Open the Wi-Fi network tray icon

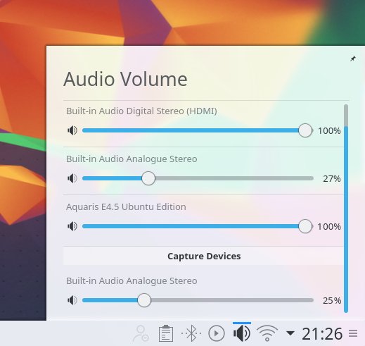point(267,333)
